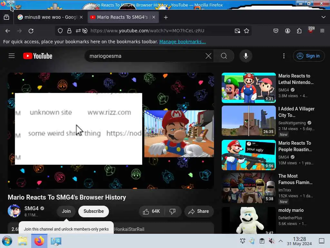Open file explorer from taskbar
This screenshot has width=330, height=248.
(x=23, y=241)
